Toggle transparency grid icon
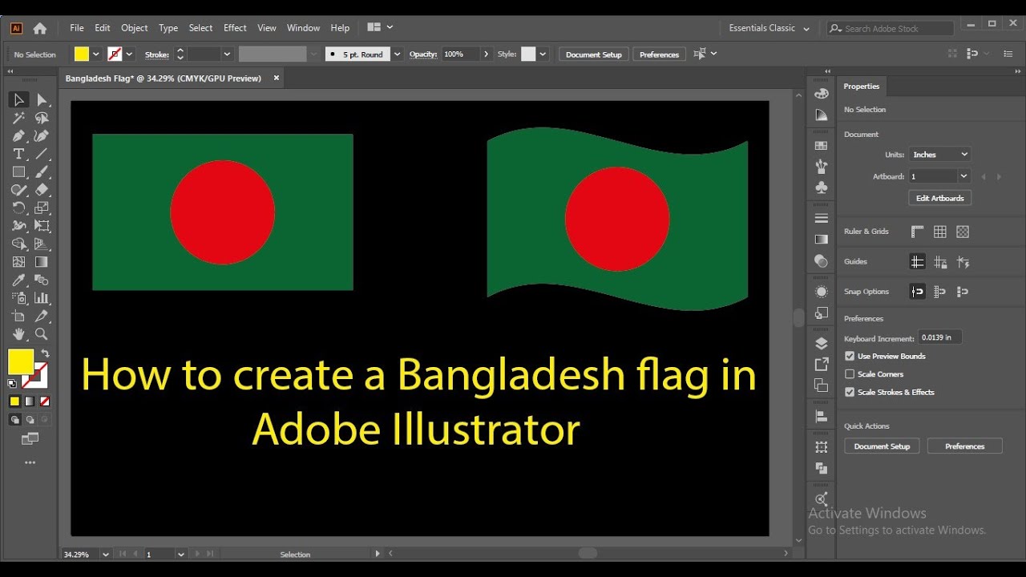Screen dimensions: 1026x577 (963, 232)
